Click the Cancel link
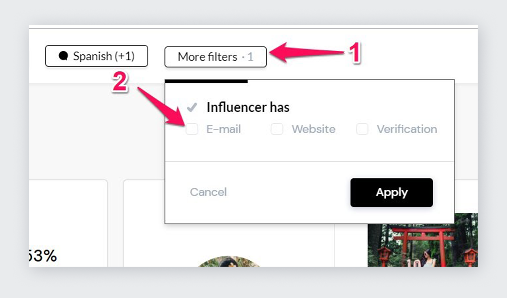Screen dimensions: 507x298 click(x=208, y=192)
